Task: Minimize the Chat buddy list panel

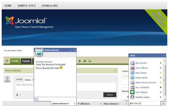Action: click(x=164, y=56)
